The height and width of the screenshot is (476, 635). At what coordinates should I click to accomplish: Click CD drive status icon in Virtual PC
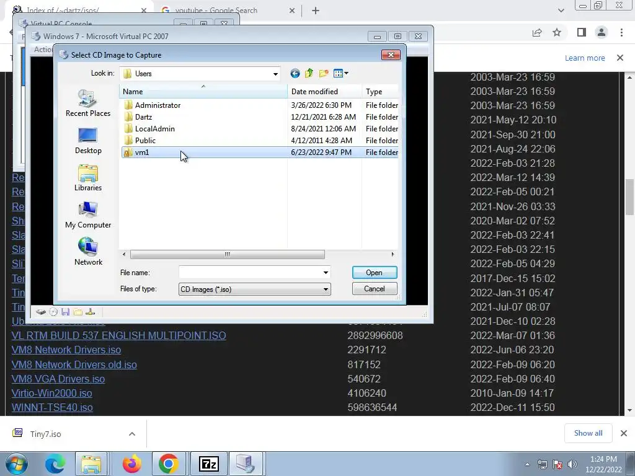pyautogui.click(x=53, y=312)
